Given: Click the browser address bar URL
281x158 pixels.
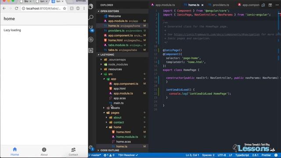Looking at the screenshot, I should click(x=43, y=8).
